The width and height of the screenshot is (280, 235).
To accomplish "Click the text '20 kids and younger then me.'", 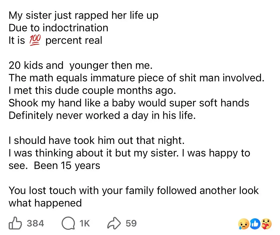I will 81,66.
